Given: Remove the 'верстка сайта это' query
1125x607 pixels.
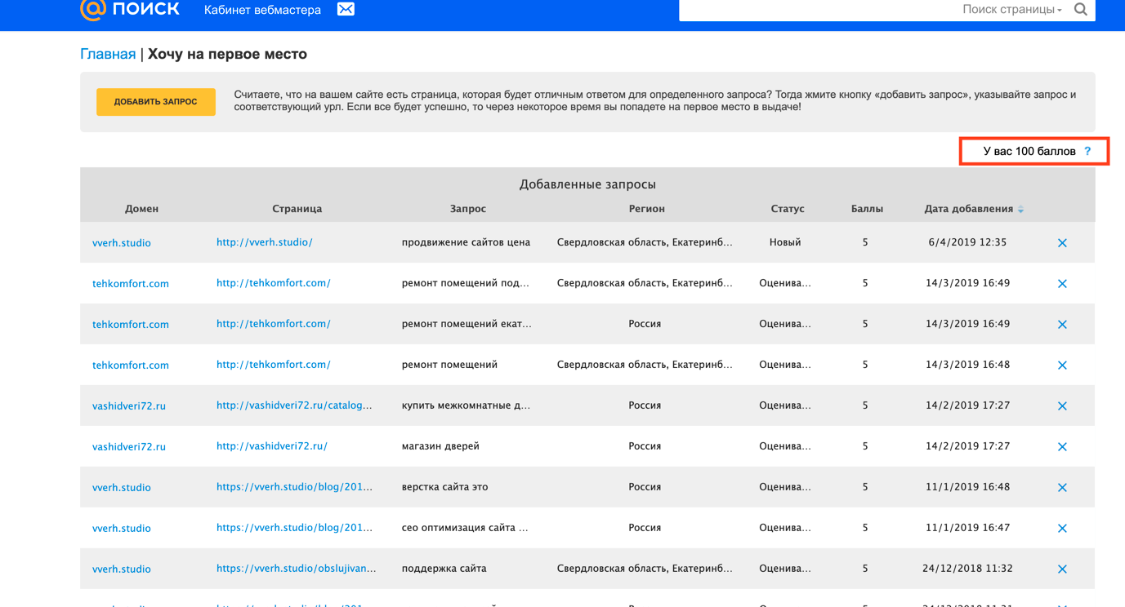Looking at the screenshot, I should (x=1062, y=488).
